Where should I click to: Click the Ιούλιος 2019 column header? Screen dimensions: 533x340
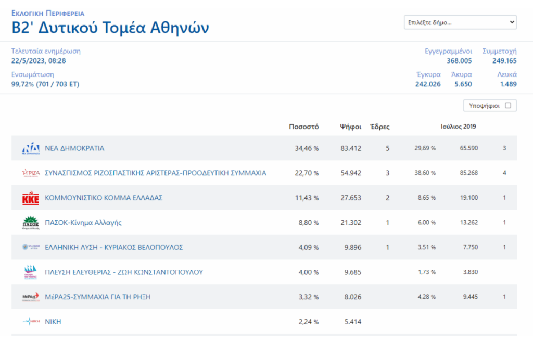point(458,127)
